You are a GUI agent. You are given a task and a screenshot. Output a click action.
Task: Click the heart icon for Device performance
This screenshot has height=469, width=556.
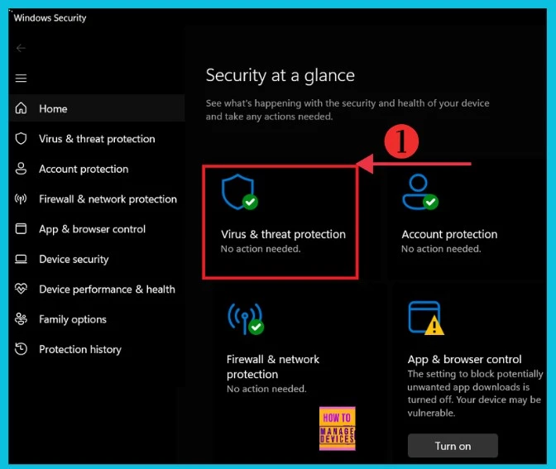(21, 289)
